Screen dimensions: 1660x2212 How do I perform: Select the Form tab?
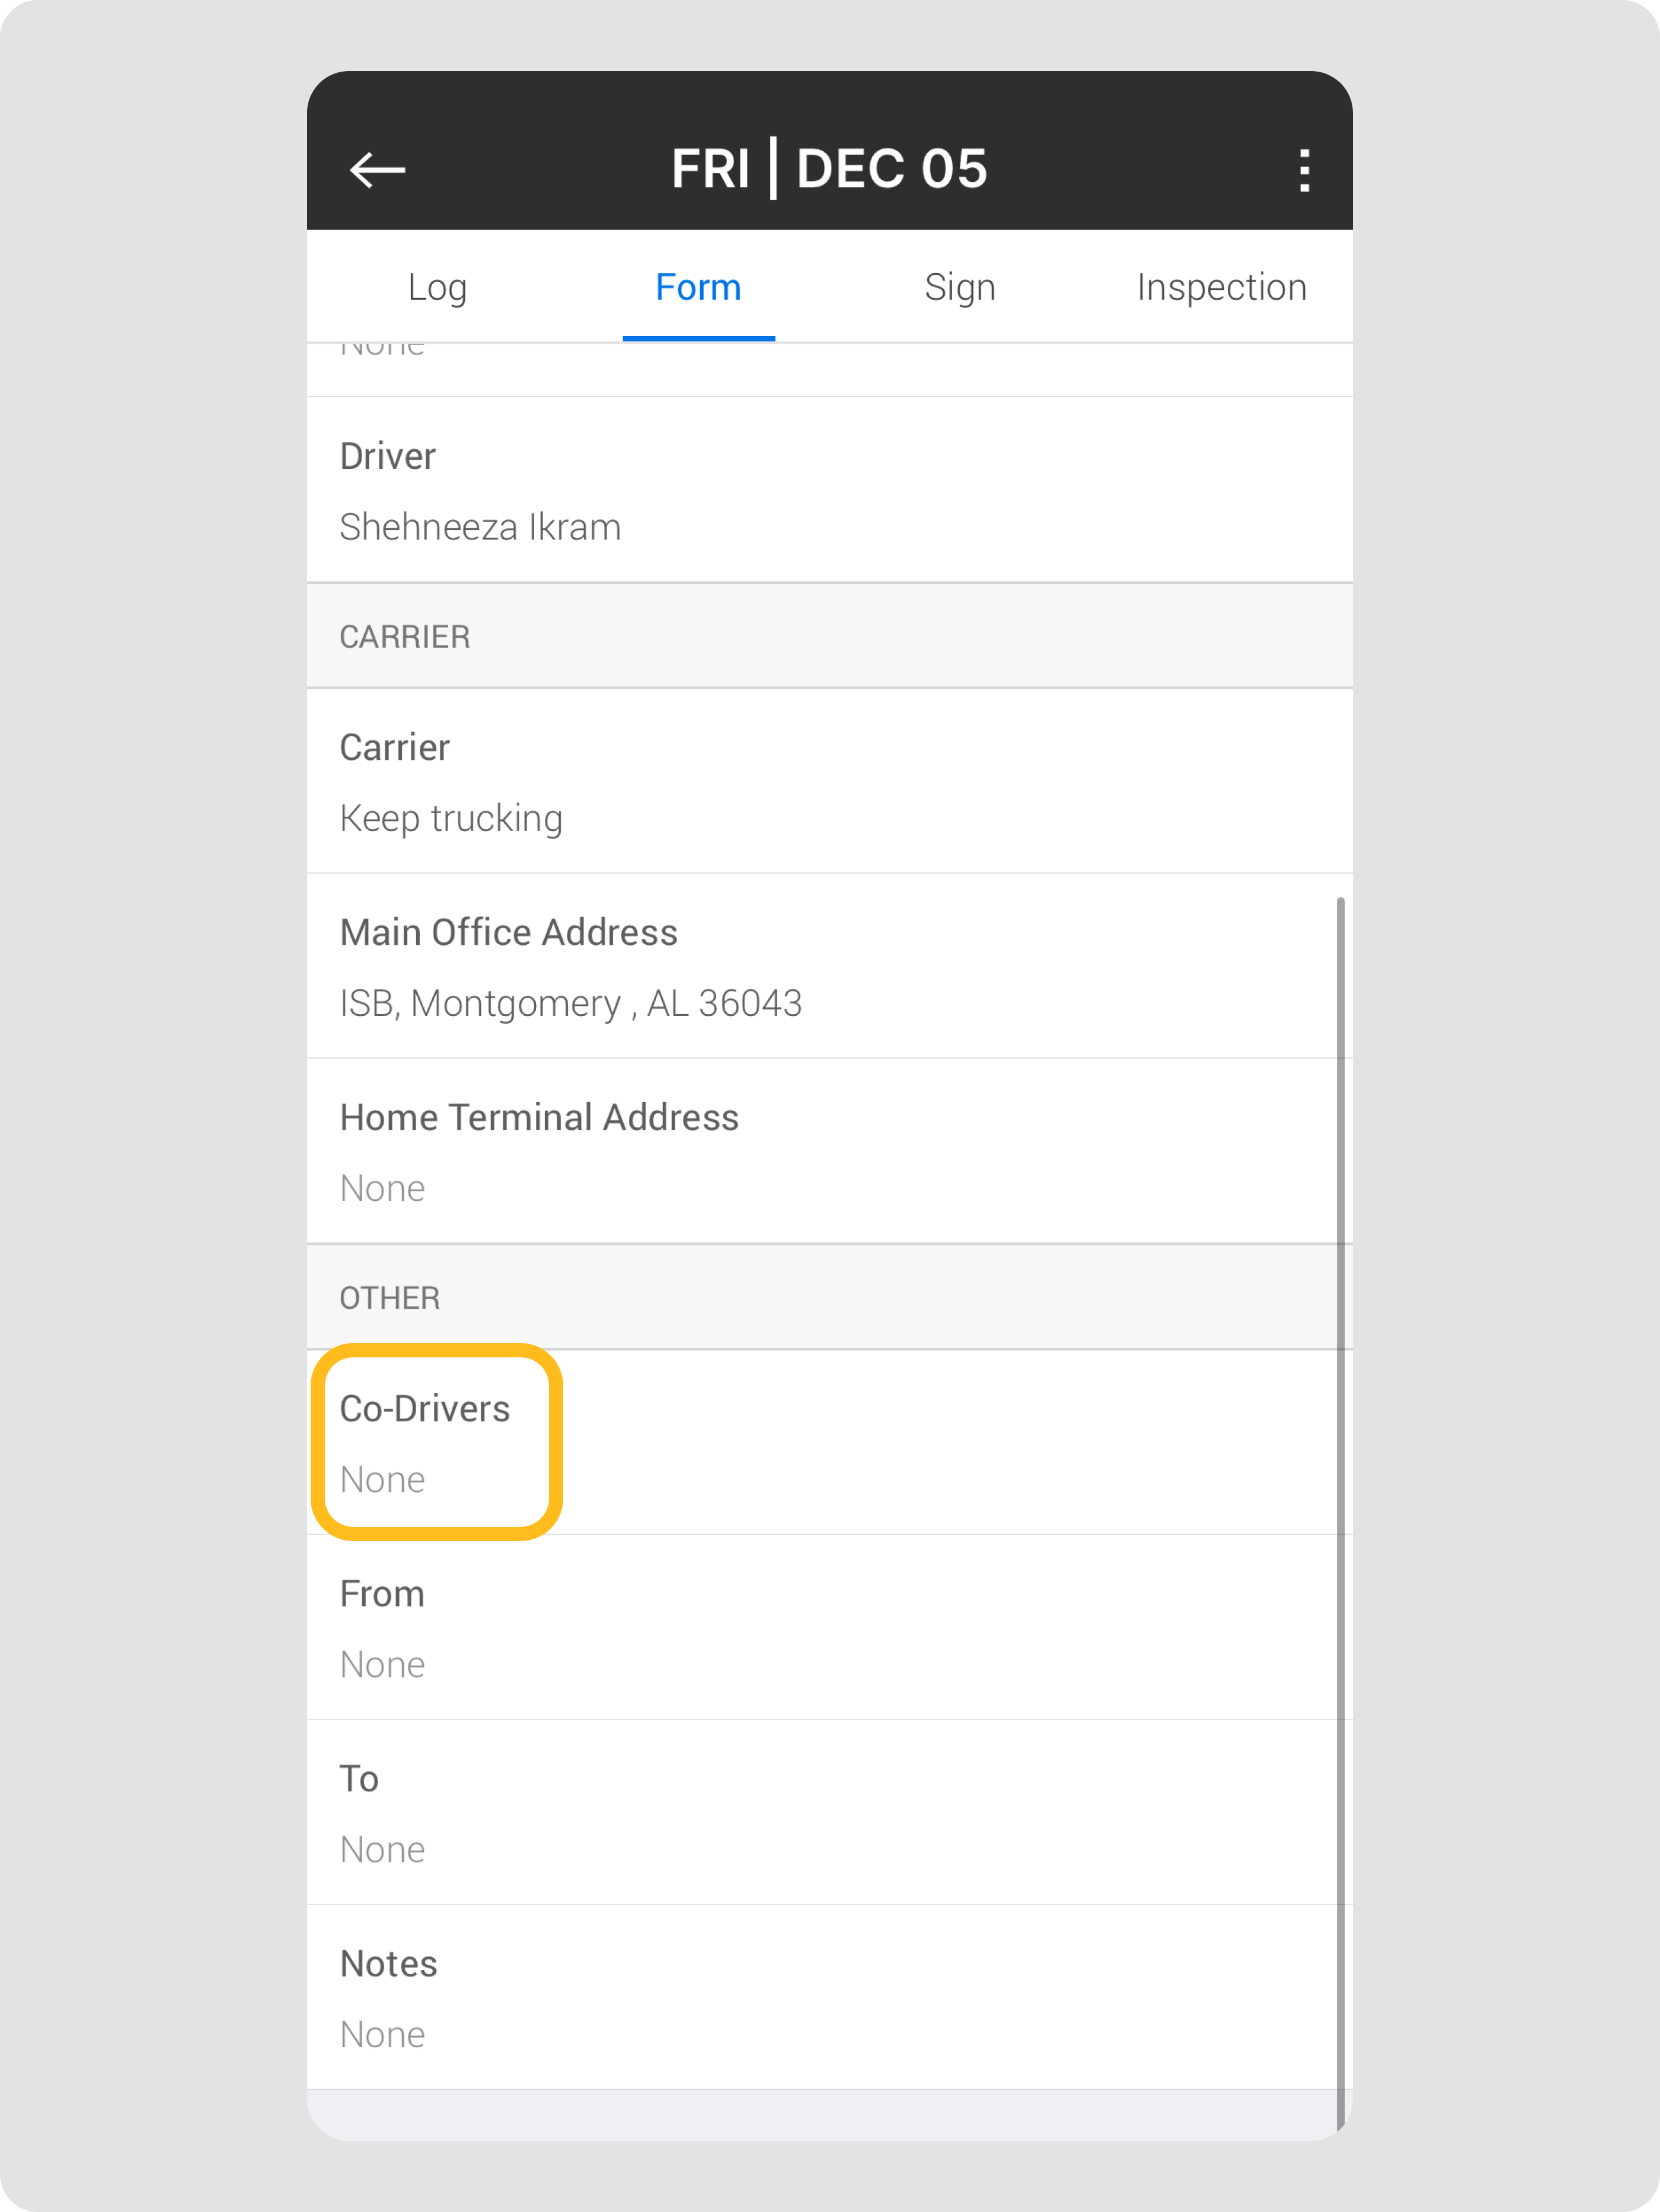point(698,287)
